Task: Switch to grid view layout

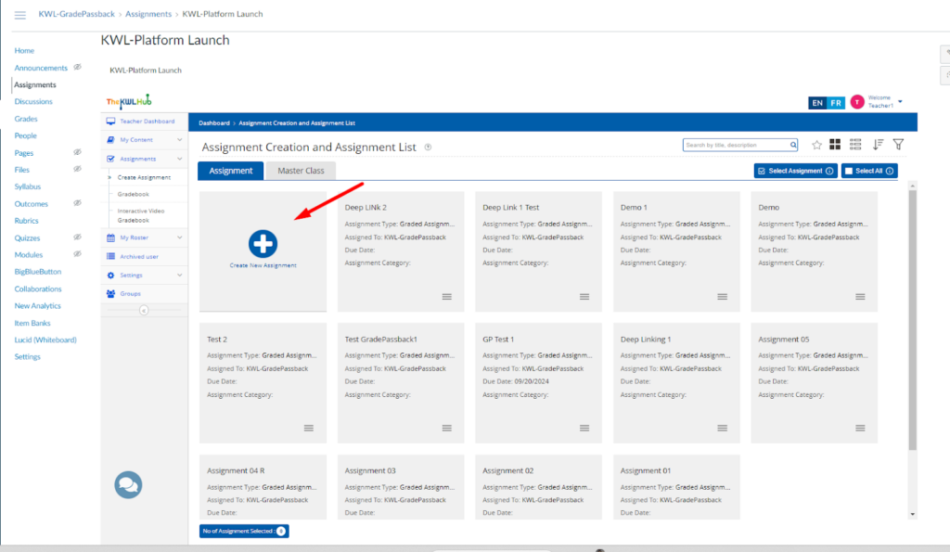Action: pos(835,145)
